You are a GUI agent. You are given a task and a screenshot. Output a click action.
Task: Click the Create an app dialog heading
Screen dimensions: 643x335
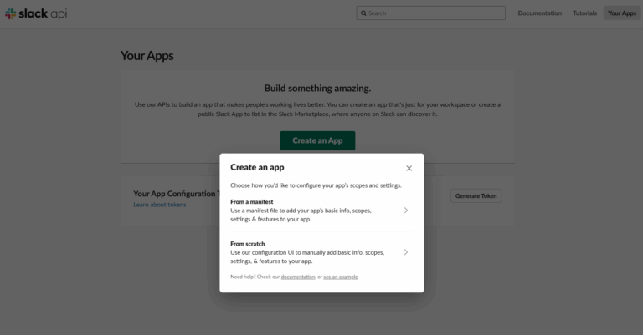pos(257,167)
